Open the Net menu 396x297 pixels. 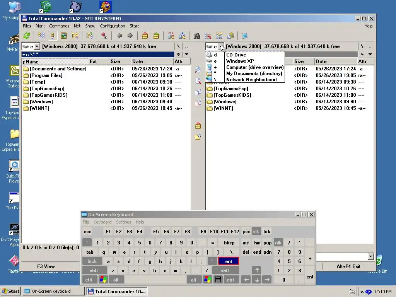(77, 26)
